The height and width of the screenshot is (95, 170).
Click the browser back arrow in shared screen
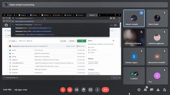click(x=4, y=18)
